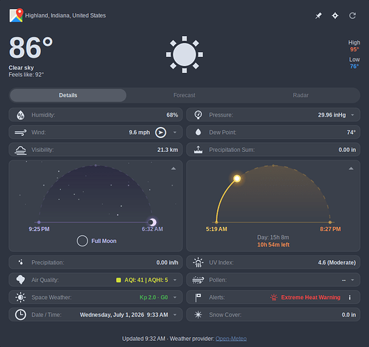
Task: Click the pin widget icon
Action: (318, 16)
